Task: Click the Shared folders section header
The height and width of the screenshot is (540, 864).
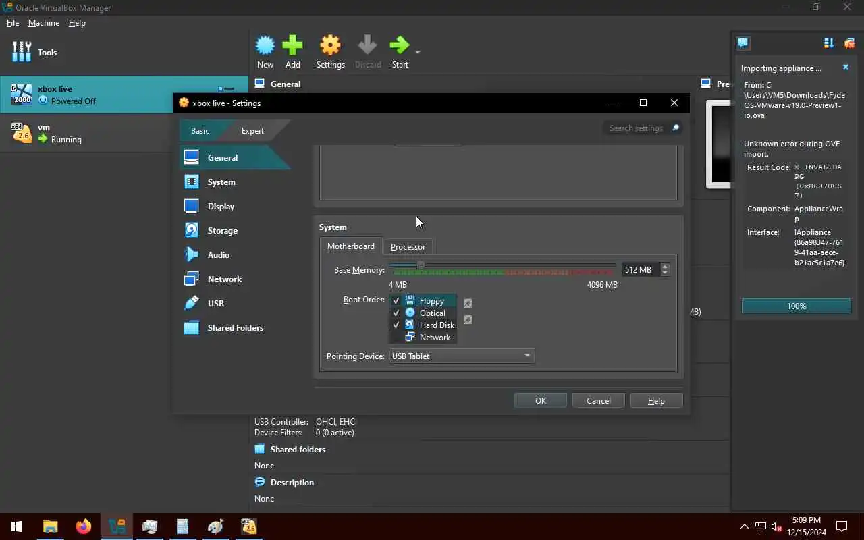Action: tap(298, 449)
